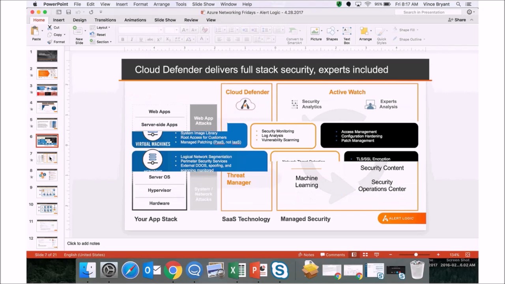Open the Slide Show ribbon tab

[165, 20]
